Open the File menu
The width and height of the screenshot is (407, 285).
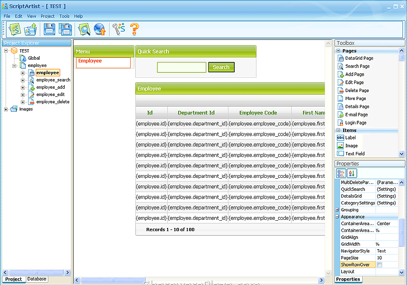tap(7, 16)
